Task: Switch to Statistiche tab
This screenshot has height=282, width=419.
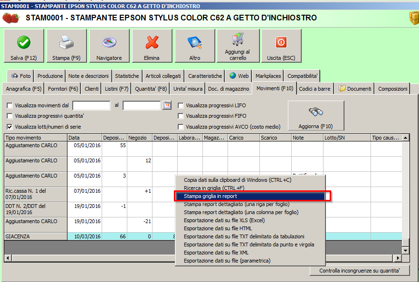Action: (127, 76)
